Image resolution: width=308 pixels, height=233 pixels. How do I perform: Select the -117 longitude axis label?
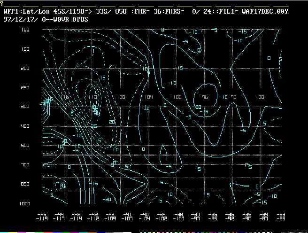click(x=59, y=218)
